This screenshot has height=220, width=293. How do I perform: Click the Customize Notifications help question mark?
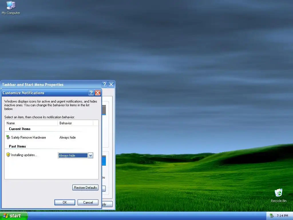click(x=91, y=93)
